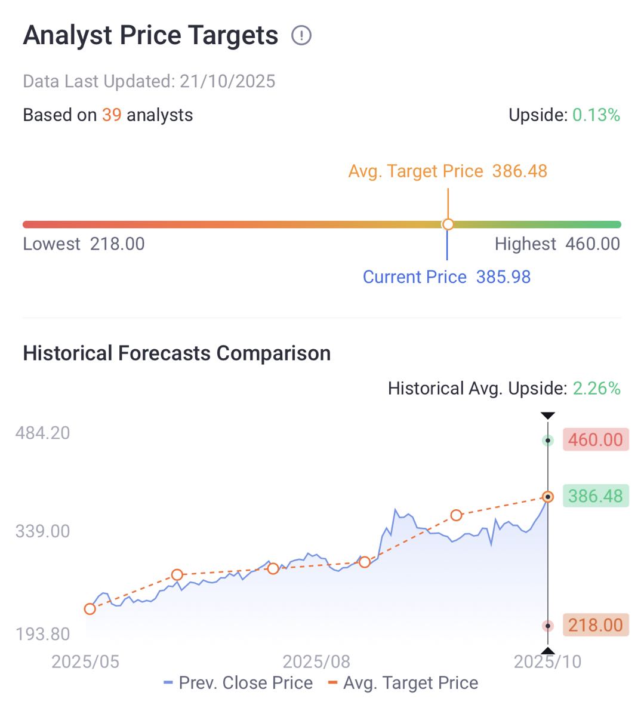The width and height of the screenshot is (644, 714).
Task: Click the 460.00 highest target chart label
Action: (x=595, y=440)
